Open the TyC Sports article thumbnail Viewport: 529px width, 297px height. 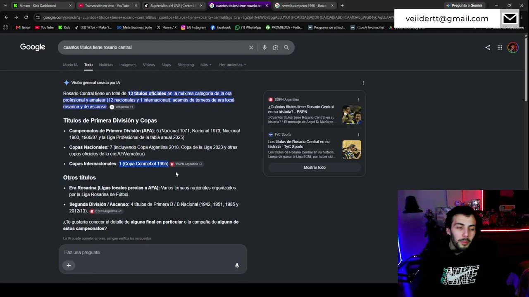tap(352, 150)
